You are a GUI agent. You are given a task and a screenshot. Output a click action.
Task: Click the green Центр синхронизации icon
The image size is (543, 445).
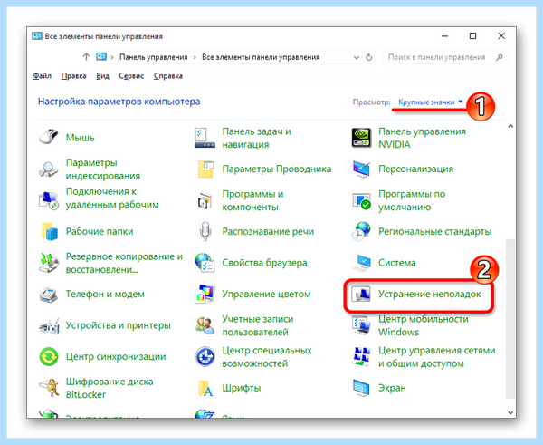[49, 356]
